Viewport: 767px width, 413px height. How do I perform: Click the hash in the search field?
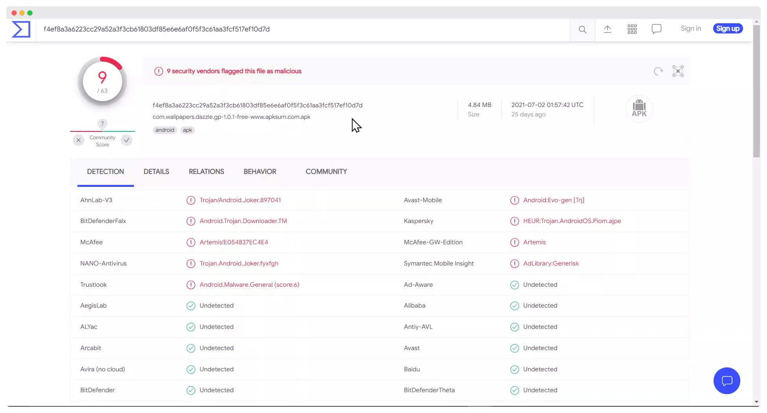[x=156, y=29]
